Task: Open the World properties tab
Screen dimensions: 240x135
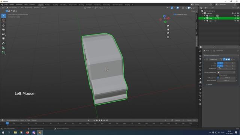Action: tap(200, 70)
